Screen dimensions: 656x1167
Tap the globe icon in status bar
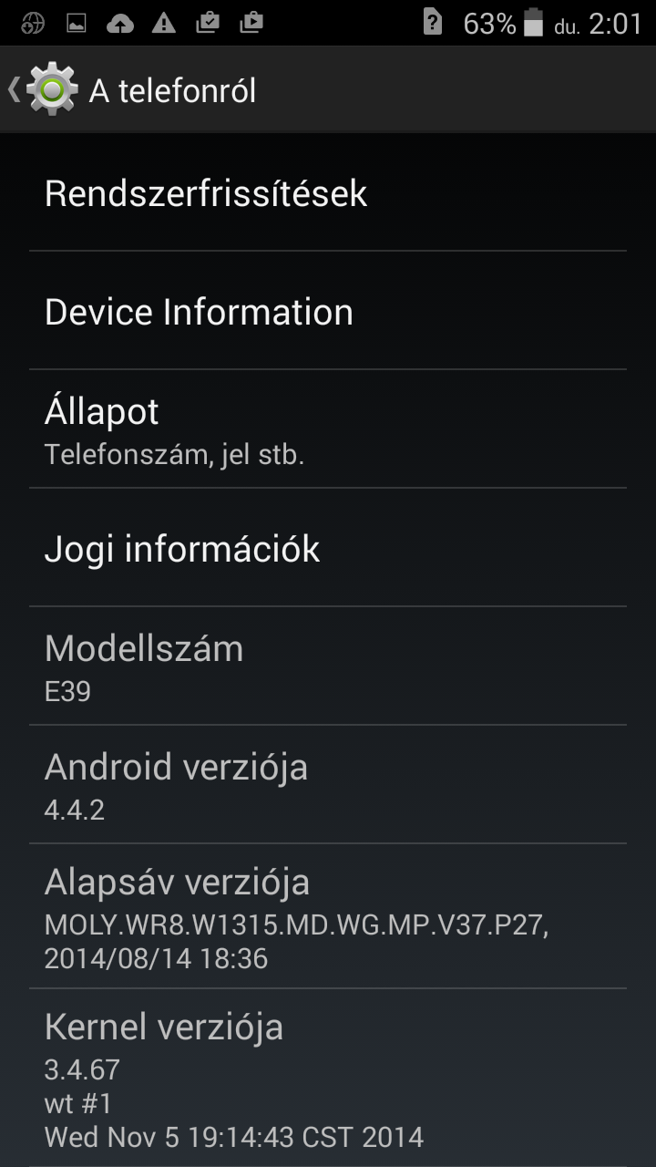tap(33, 24)
